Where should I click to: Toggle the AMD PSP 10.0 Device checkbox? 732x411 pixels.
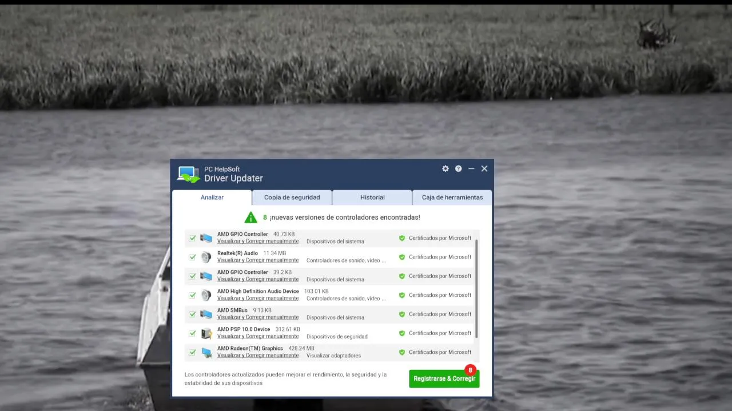click(x=192, y=333)
